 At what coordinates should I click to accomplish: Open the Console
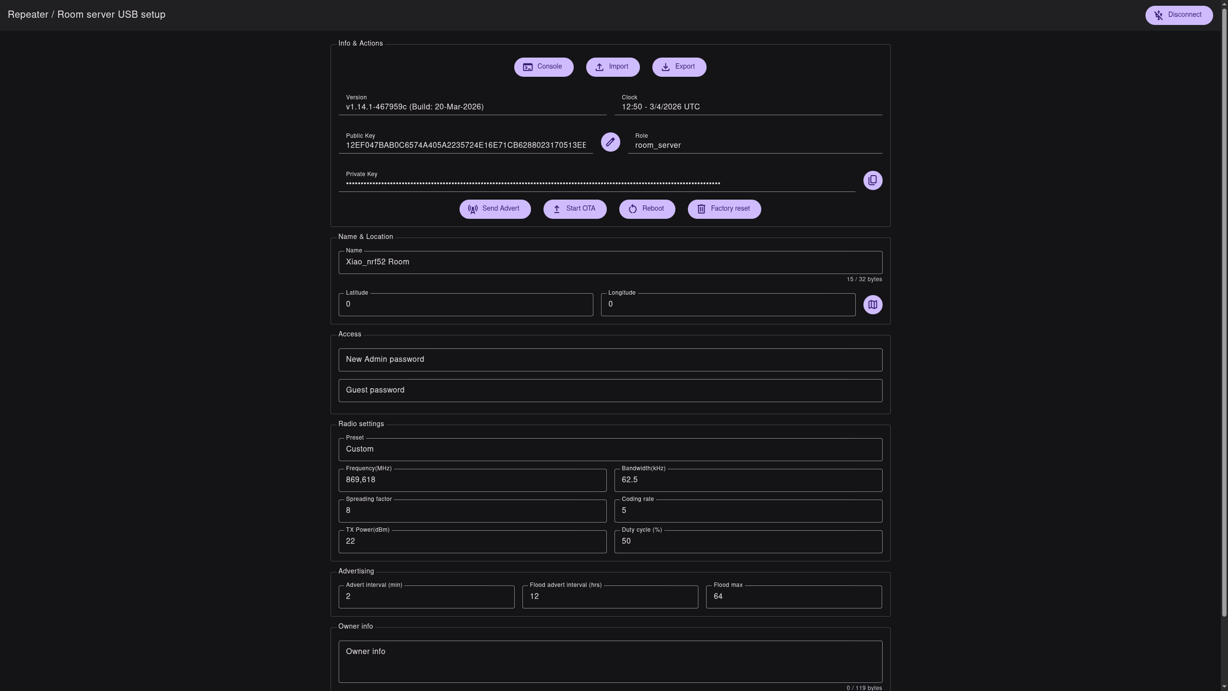(543, 67)
